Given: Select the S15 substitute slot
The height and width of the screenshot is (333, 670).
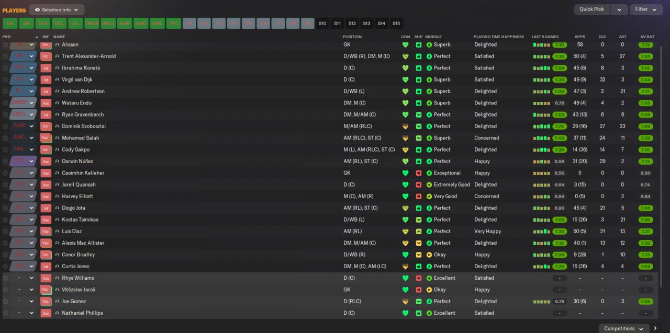Looking at the screenshot, I should pyautogui.click(x=396, y=24).
